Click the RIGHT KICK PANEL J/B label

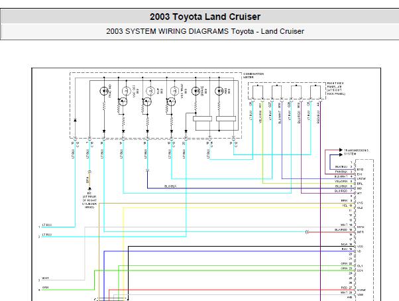pos(336,89)
